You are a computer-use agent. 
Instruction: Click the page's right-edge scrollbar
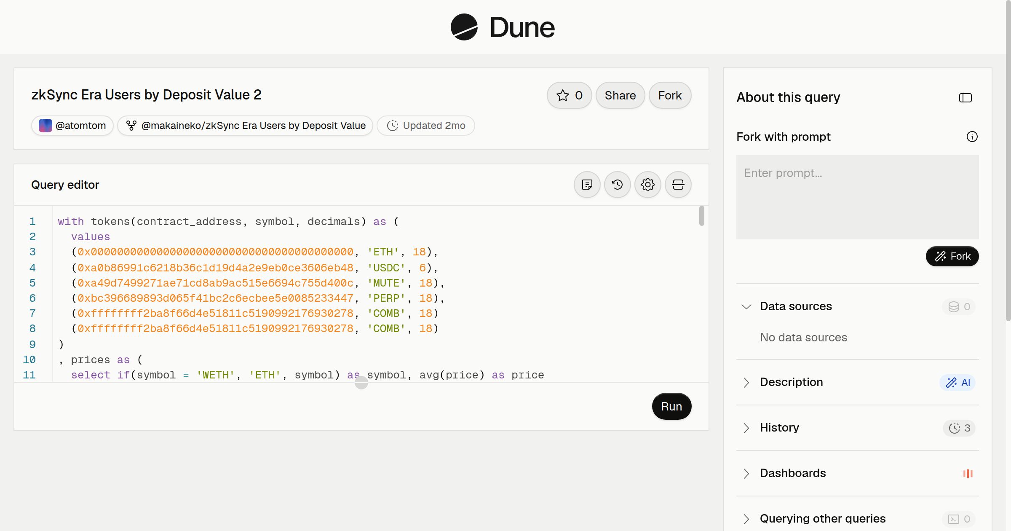pyautogui.click(x=1008, y=160)
